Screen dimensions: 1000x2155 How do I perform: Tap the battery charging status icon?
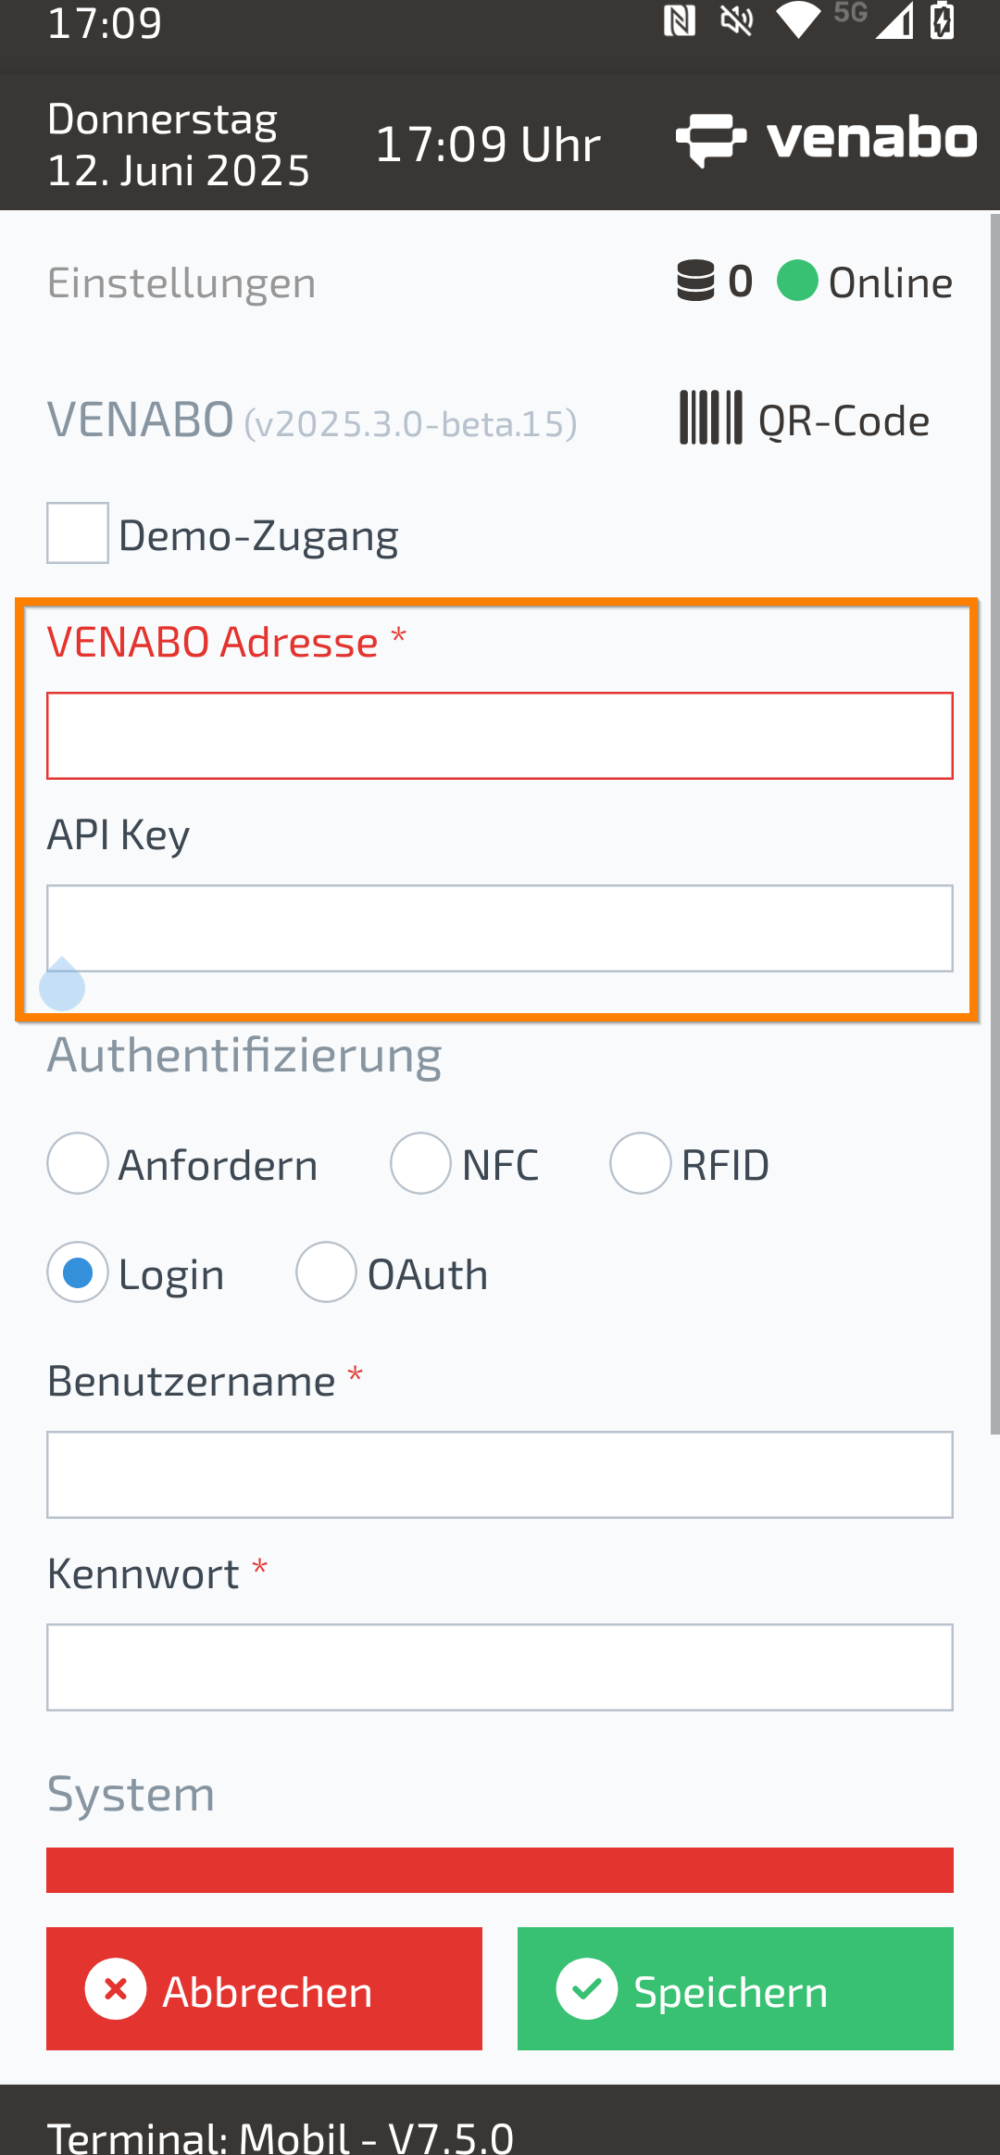pyautogui.click(x=943, y=20)
